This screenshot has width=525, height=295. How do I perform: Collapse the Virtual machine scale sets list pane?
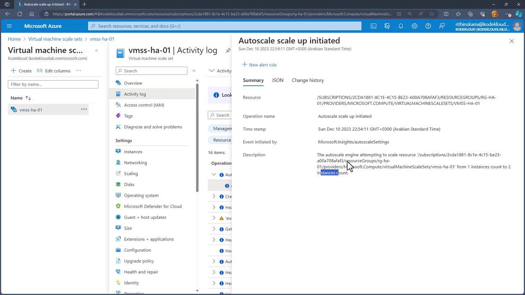[x=96, y=50]
